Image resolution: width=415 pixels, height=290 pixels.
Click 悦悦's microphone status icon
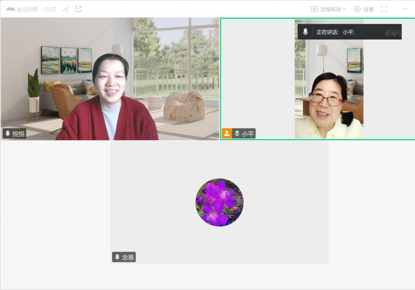[x=8, y=134]
